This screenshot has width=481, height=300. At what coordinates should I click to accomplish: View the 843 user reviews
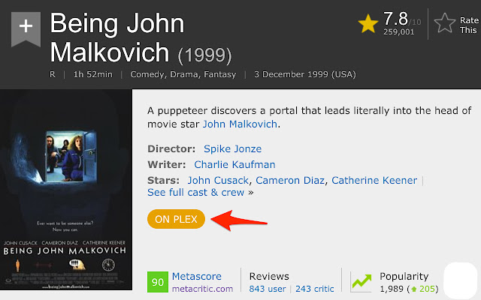(x=268, y=289)
